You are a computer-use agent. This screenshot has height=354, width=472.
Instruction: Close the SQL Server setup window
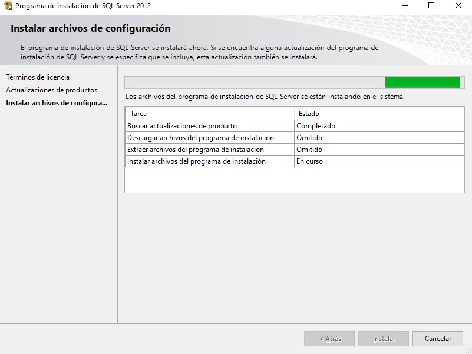click(458, 5)
